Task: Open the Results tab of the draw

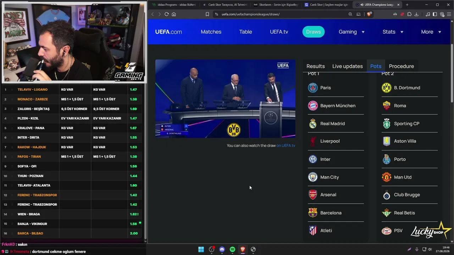Action: [x=316, y=66]
